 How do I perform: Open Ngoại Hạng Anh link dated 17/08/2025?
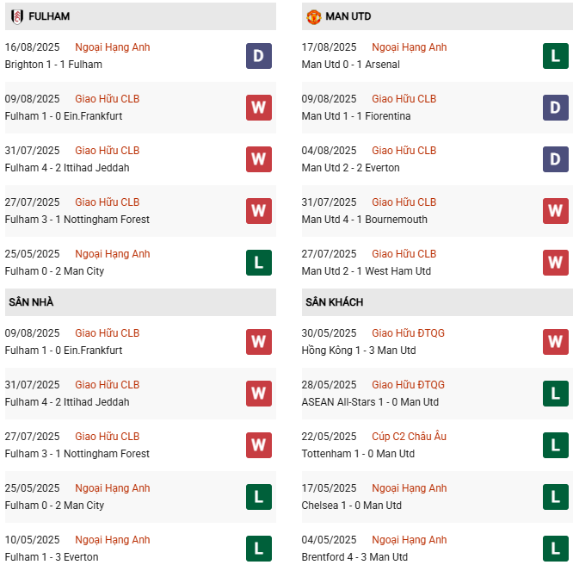coord(409,47)
